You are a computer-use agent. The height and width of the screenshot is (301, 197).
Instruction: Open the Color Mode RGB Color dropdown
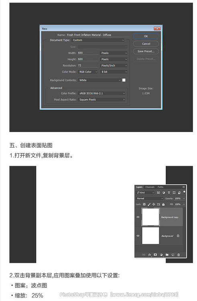87,72
